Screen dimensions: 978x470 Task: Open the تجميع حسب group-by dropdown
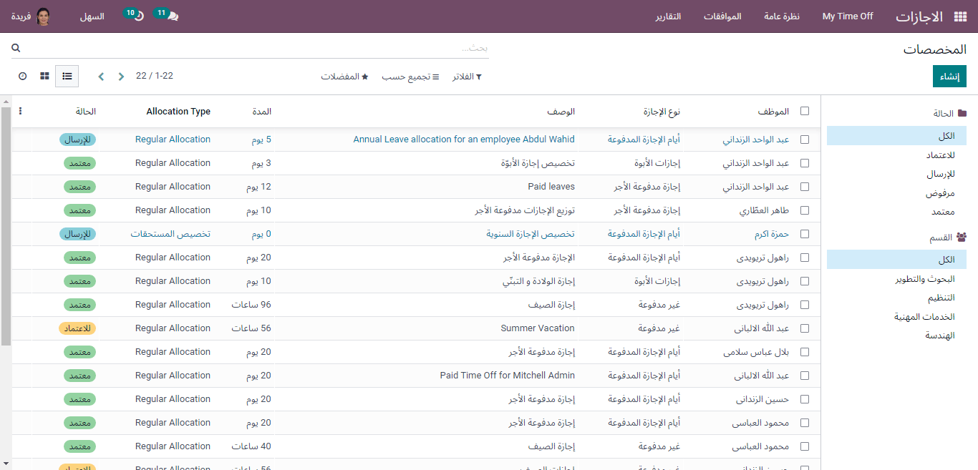point(410,77)
